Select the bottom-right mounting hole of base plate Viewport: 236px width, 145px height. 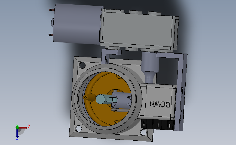(x=143, y=132)
